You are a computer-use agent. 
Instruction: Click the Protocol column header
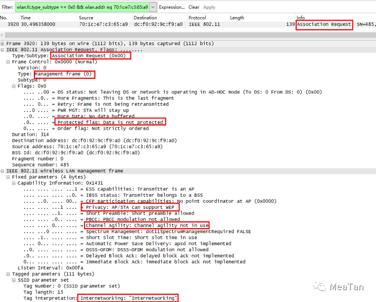coord(197,18)
